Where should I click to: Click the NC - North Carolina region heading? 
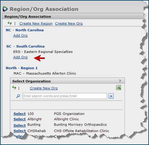(25, 30)
